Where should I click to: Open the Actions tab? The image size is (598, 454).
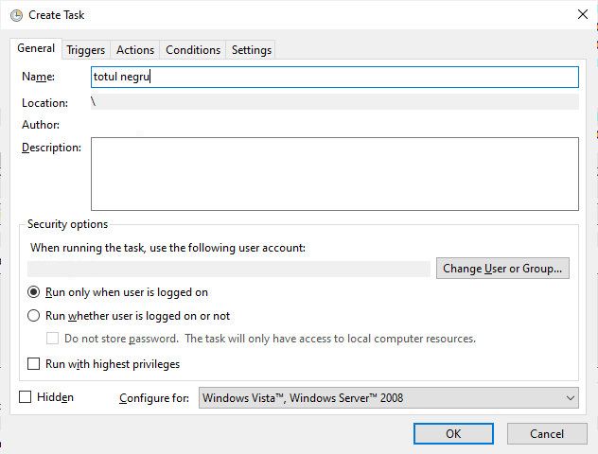coord(135,50)
